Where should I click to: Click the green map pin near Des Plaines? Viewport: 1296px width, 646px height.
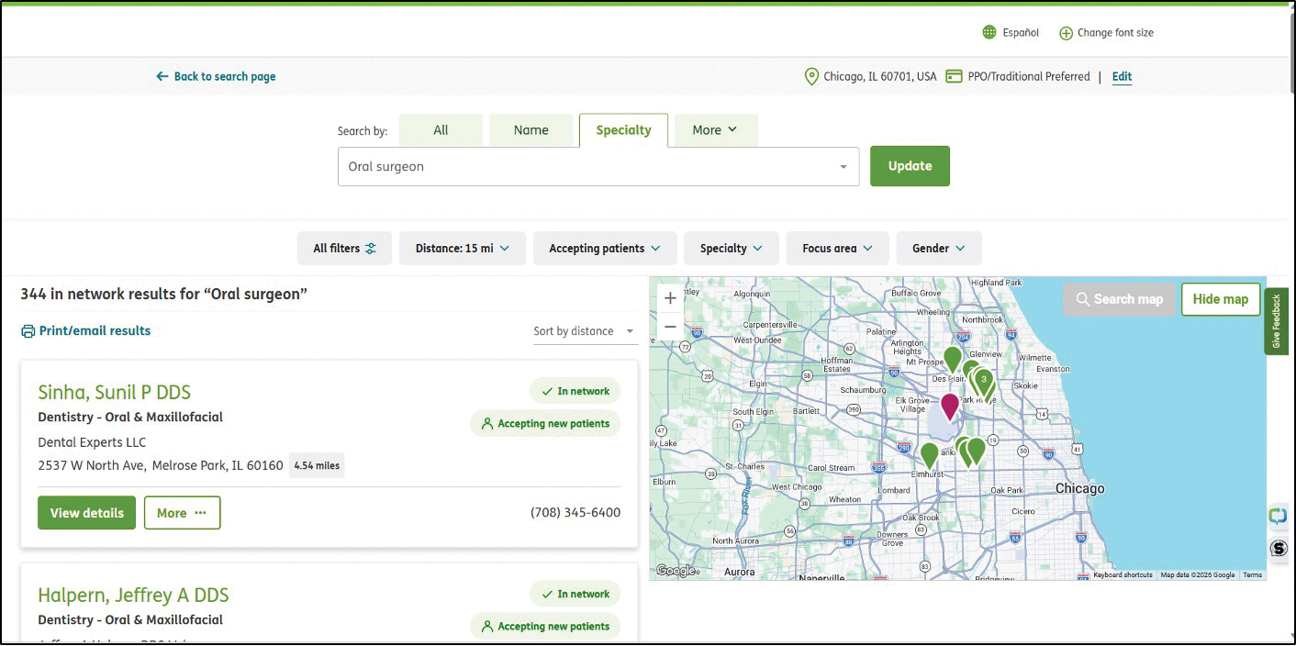click(x=953, y=359)
